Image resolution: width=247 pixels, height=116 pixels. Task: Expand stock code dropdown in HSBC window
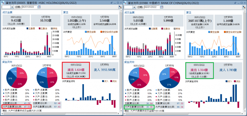tap(12, 7)
